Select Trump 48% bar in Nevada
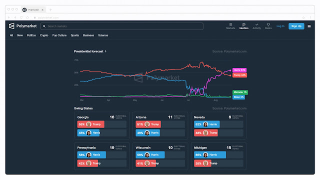320x180 pixels. click(x=205, y=133)
